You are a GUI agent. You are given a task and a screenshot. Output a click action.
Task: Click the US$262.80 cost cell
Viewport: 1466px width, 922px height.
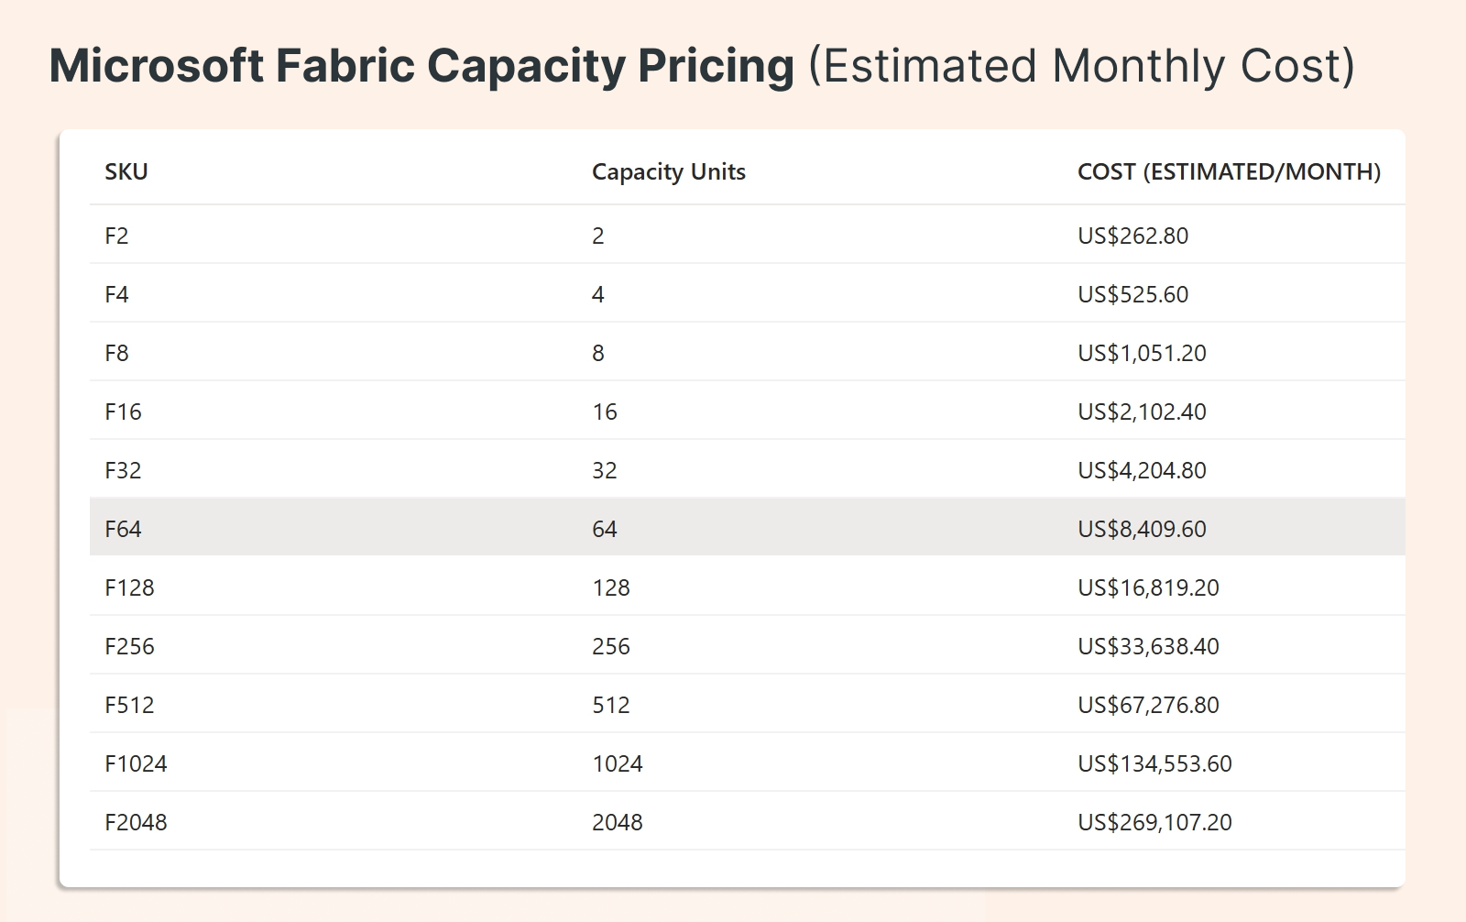[1132, 236]
